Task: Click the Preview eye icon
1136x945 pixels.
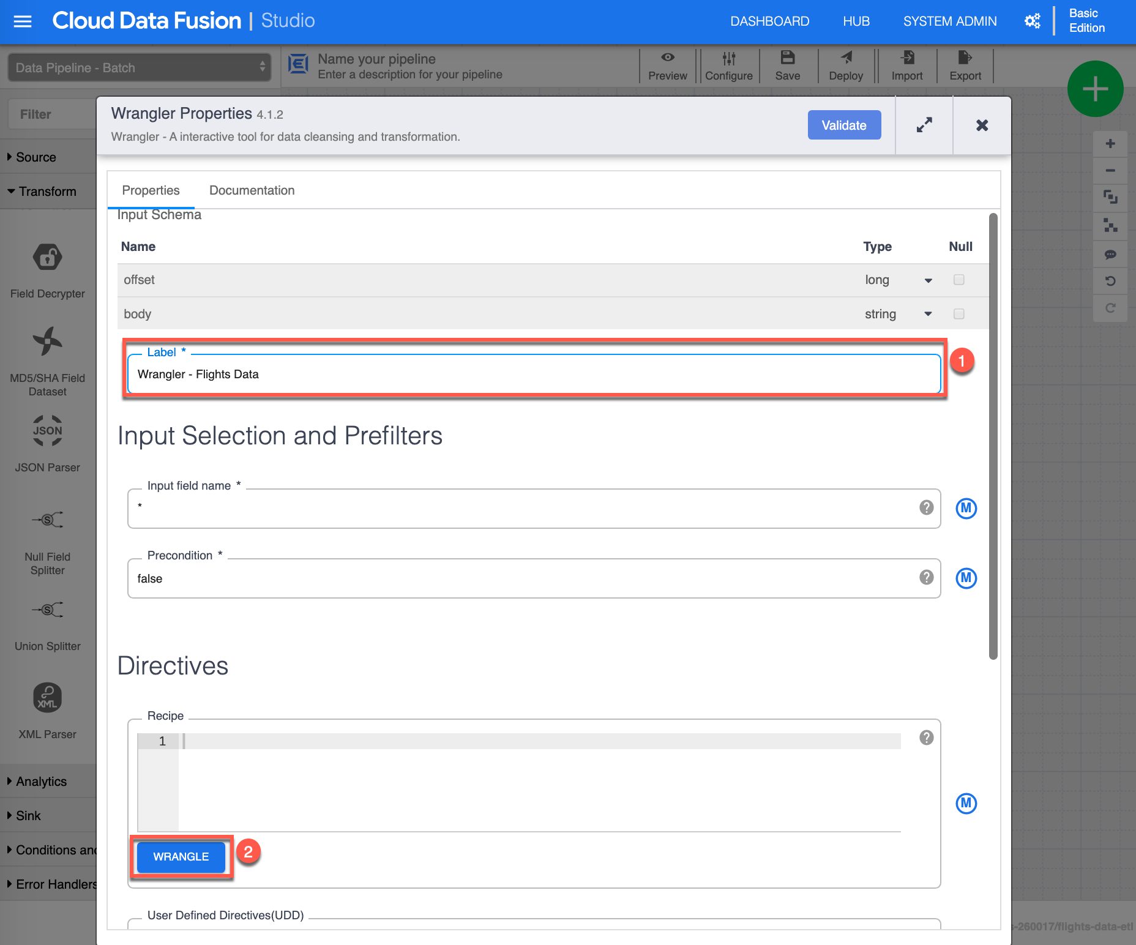Action: pos(667,58)
